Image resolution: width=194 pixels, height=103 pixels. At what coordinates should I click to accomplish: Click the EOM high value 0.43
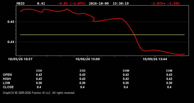tap(169, 79)
